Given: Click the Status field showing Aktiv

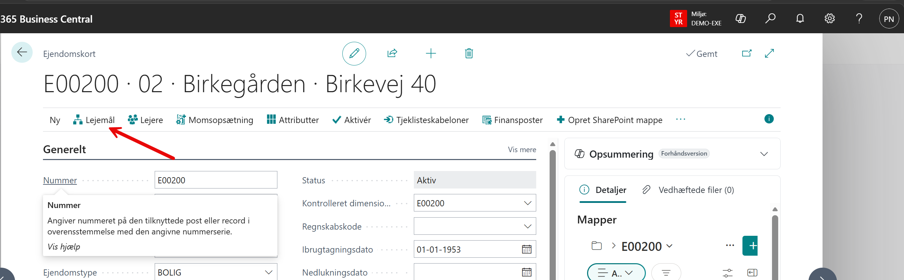Looking at the screenshot, I should click(x=475, y=180).
